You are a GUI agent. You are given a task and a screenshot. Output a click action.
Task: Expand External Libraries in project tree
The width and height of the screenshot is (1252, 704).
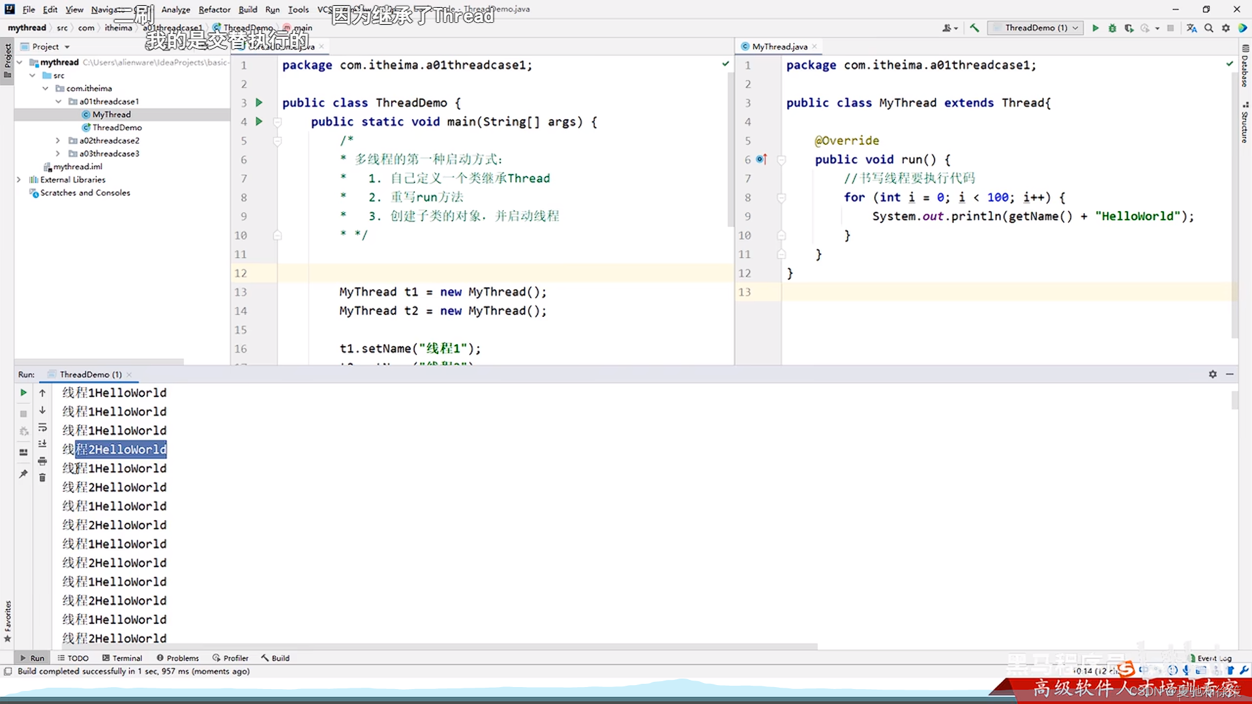pyautogui.click(x=19, y=179)
